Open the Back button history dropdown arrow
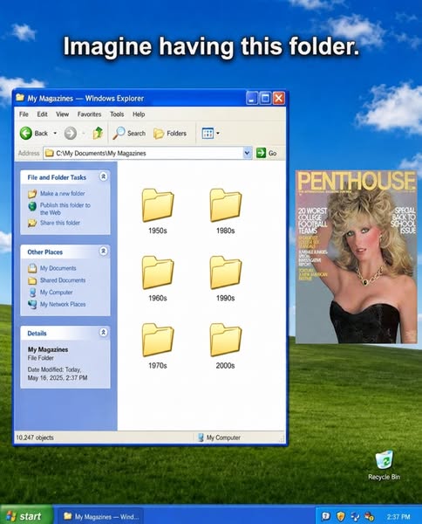 55,133
